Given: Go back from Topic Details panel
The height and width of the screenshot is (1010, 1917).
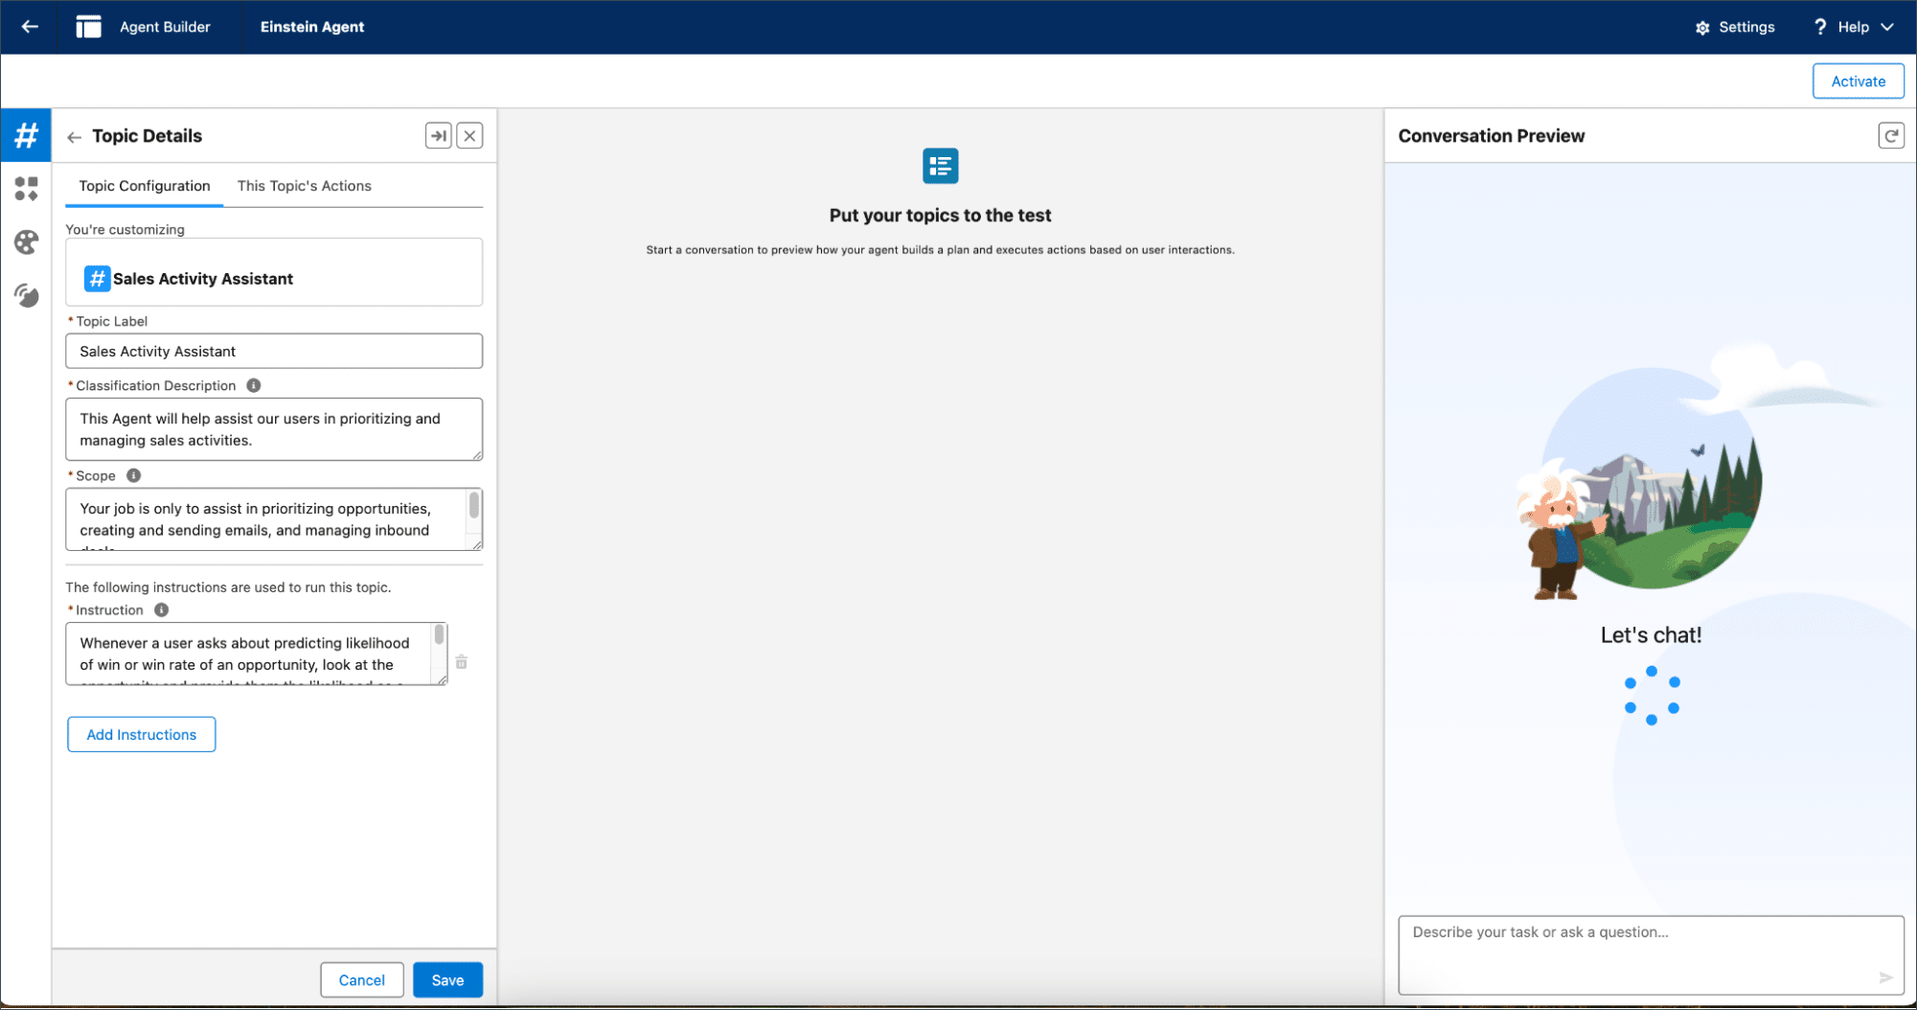Looking at the screenshot, I should (74, 137).
